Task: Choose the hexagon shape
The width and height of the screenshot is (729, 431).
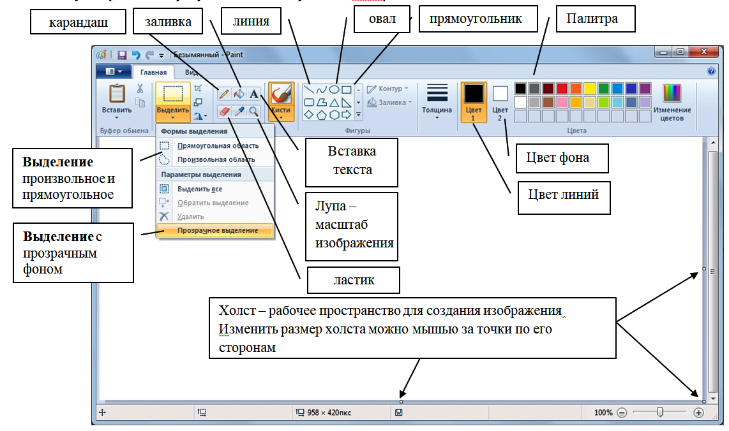Action: pyautogui.click(x=334, y=115)
